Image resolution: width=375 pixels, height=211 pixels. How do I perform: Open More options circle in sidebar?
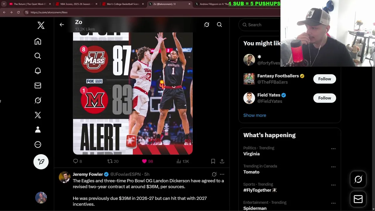coord(38,144)
